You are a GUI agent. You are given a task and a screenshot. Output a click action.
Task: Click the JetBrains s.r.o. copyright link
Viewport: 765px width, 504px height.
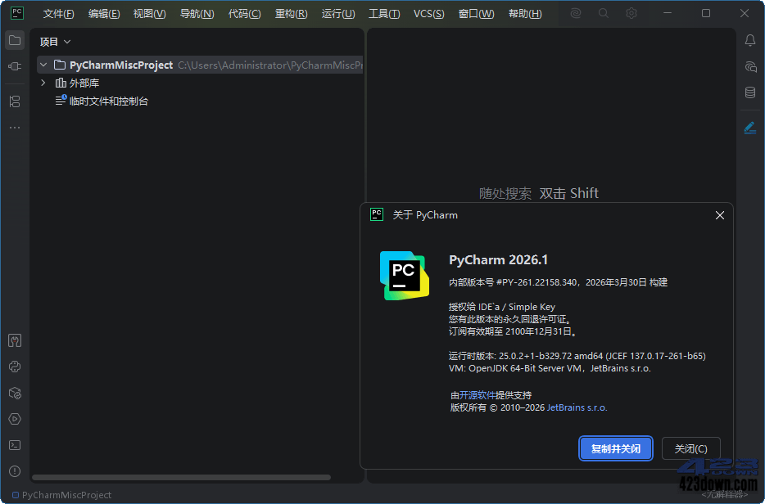click(x=576, y=407)
